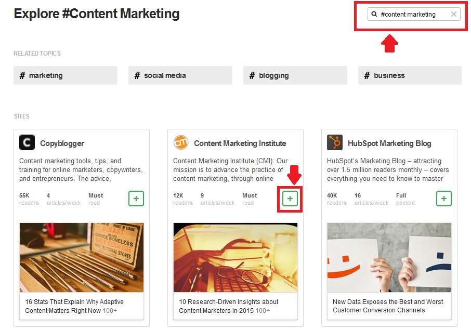Click the Copyblogger description text
This screenshot has width=471, height=330.
(x=81, y=169)
